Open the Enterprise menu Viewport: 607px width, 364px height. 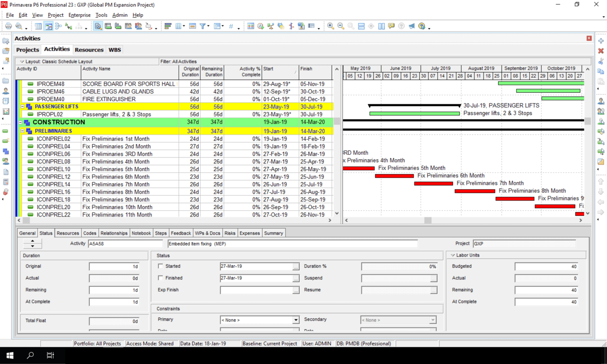pos(79,15)
